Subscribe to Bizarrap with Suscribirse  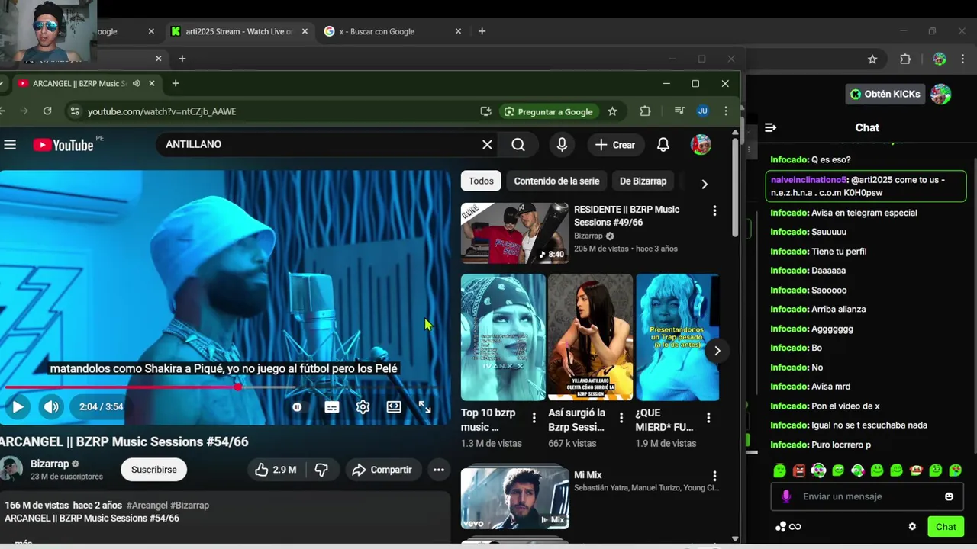(x=154, y=470)
